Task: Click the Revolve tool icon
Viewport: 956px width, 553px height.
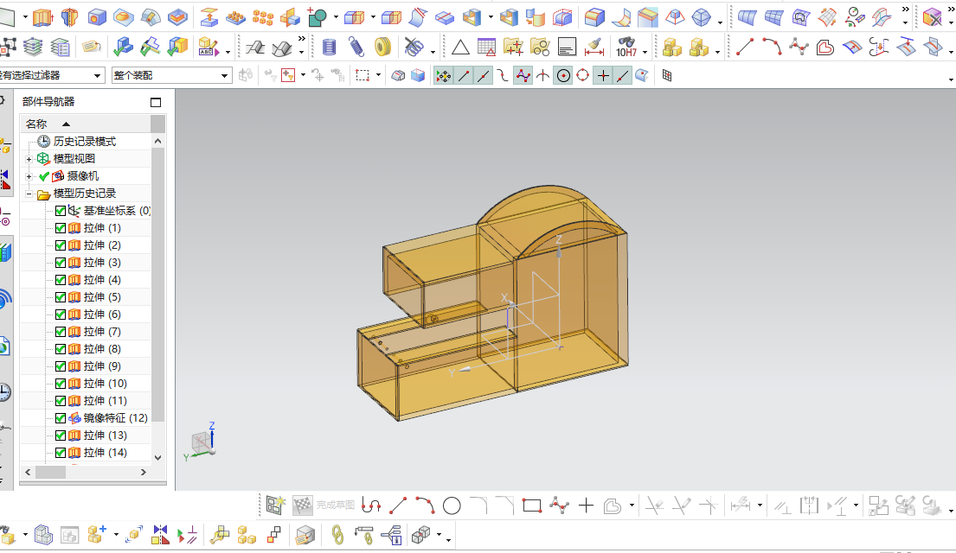Action: pyautogui.click(x=69, y=16)
